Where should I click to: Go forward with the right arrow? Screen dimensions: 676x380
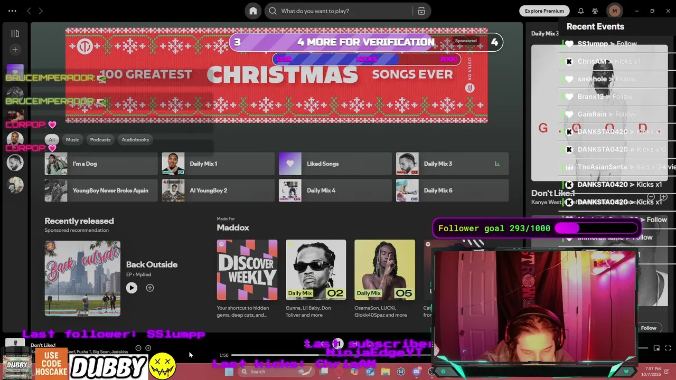pyautogui.click(x=41, y=11)
